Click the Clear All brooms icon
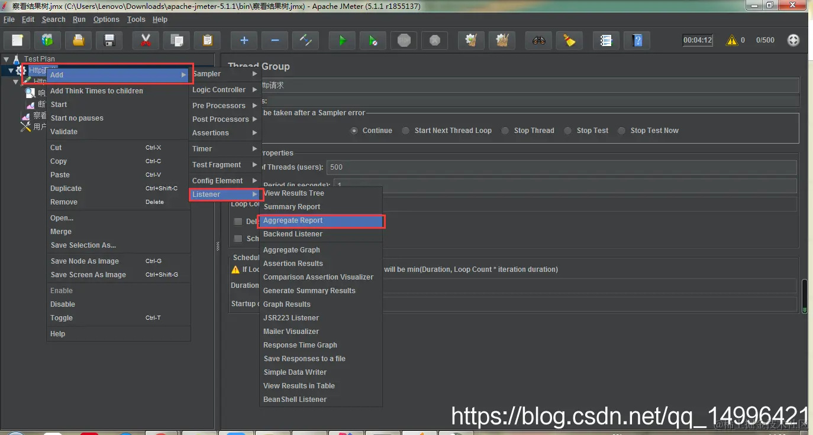 [x=502, y=40]
